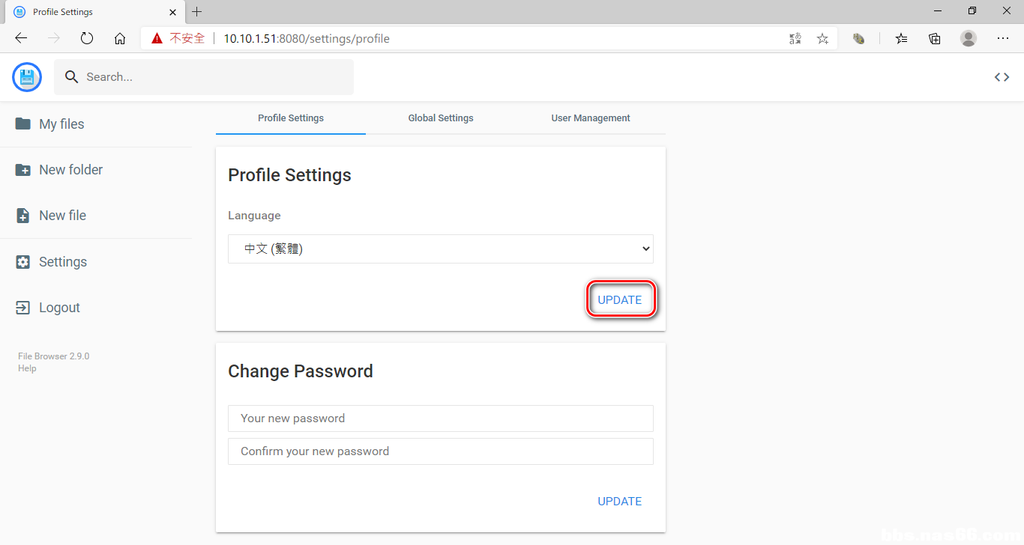Open the User Management tab
Image resolution: width=1024 pixels, height=545 pixels.
click(591, 118)
